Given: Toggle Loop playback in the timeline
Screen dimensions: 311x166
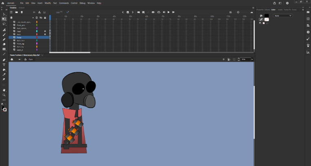Looking at the screenshot, I should pyautogui.click(x=159, y=12).
